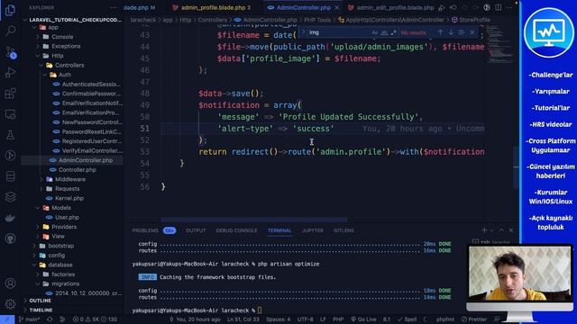
Task: Click Ln 51, Col 33 in status bar
Action: point(243,319)
